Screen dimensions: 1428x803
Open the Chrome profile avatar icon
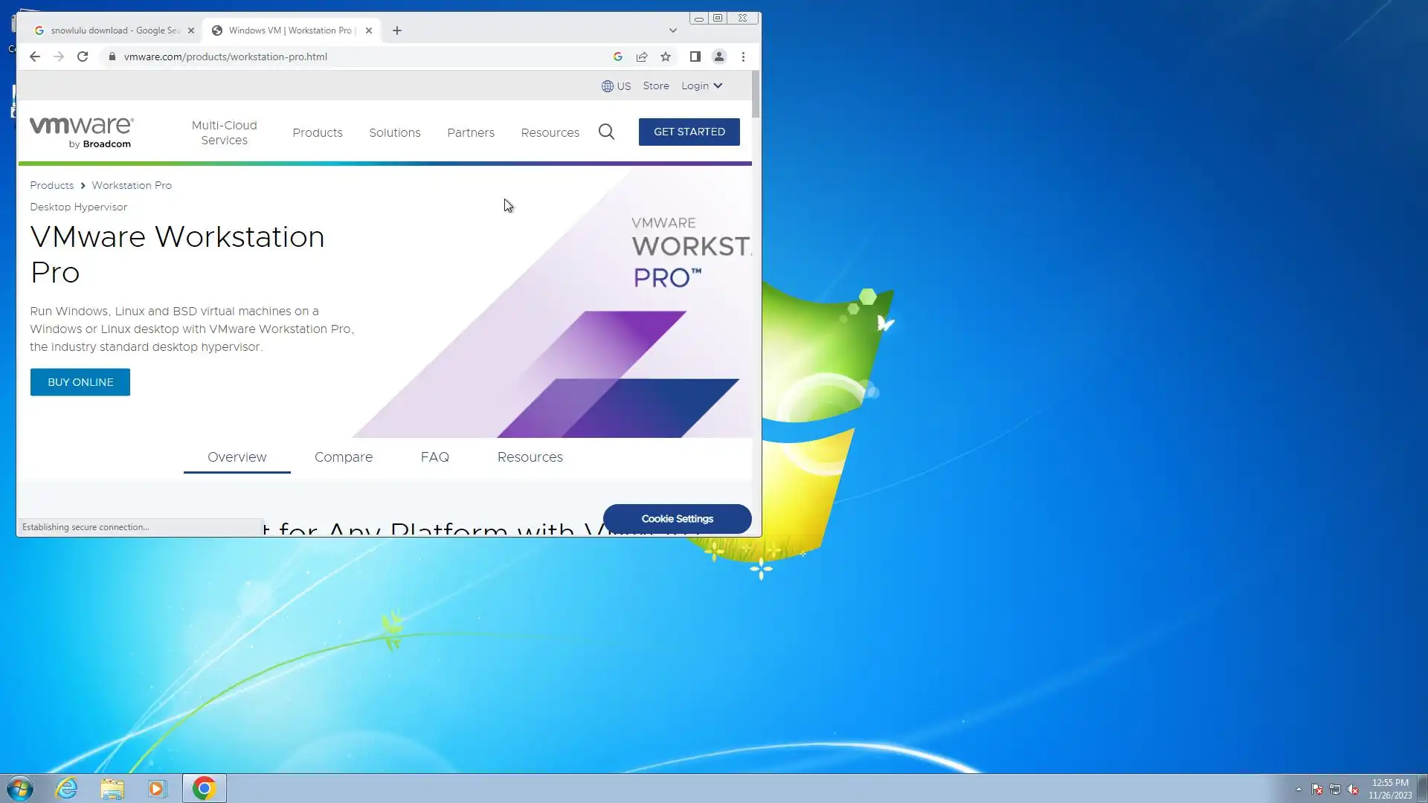[x=719, y=57]
